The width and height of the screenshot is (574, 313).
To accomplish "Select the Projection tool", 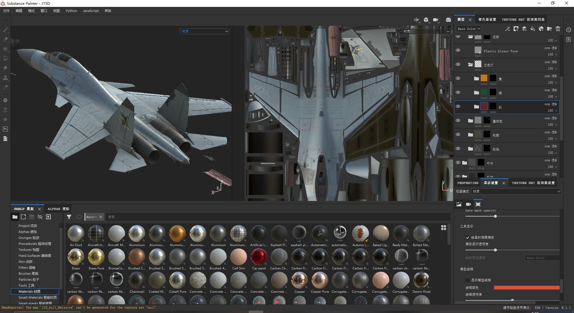I will coord(5,49).
